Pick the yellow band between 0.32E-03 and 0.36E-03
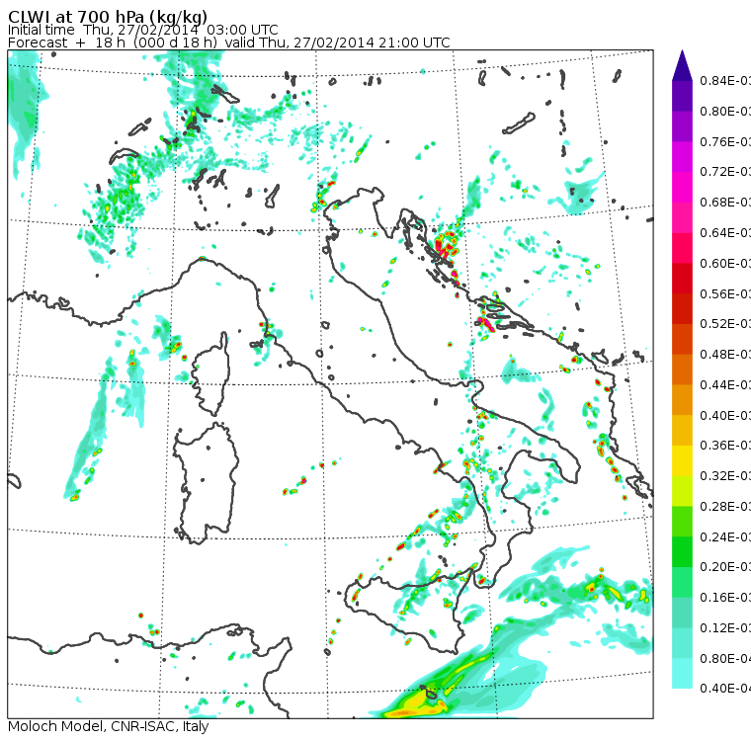The image size is (751, 740). click(x=682, y=460)
